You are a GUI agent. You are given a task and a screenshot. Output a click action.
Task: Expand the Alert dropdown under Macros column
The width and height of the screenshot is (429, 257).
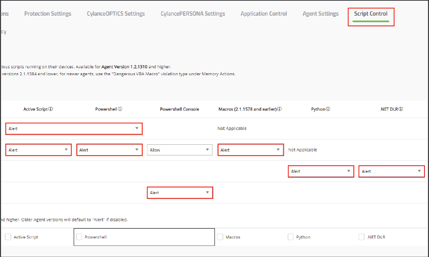point(251,150)
